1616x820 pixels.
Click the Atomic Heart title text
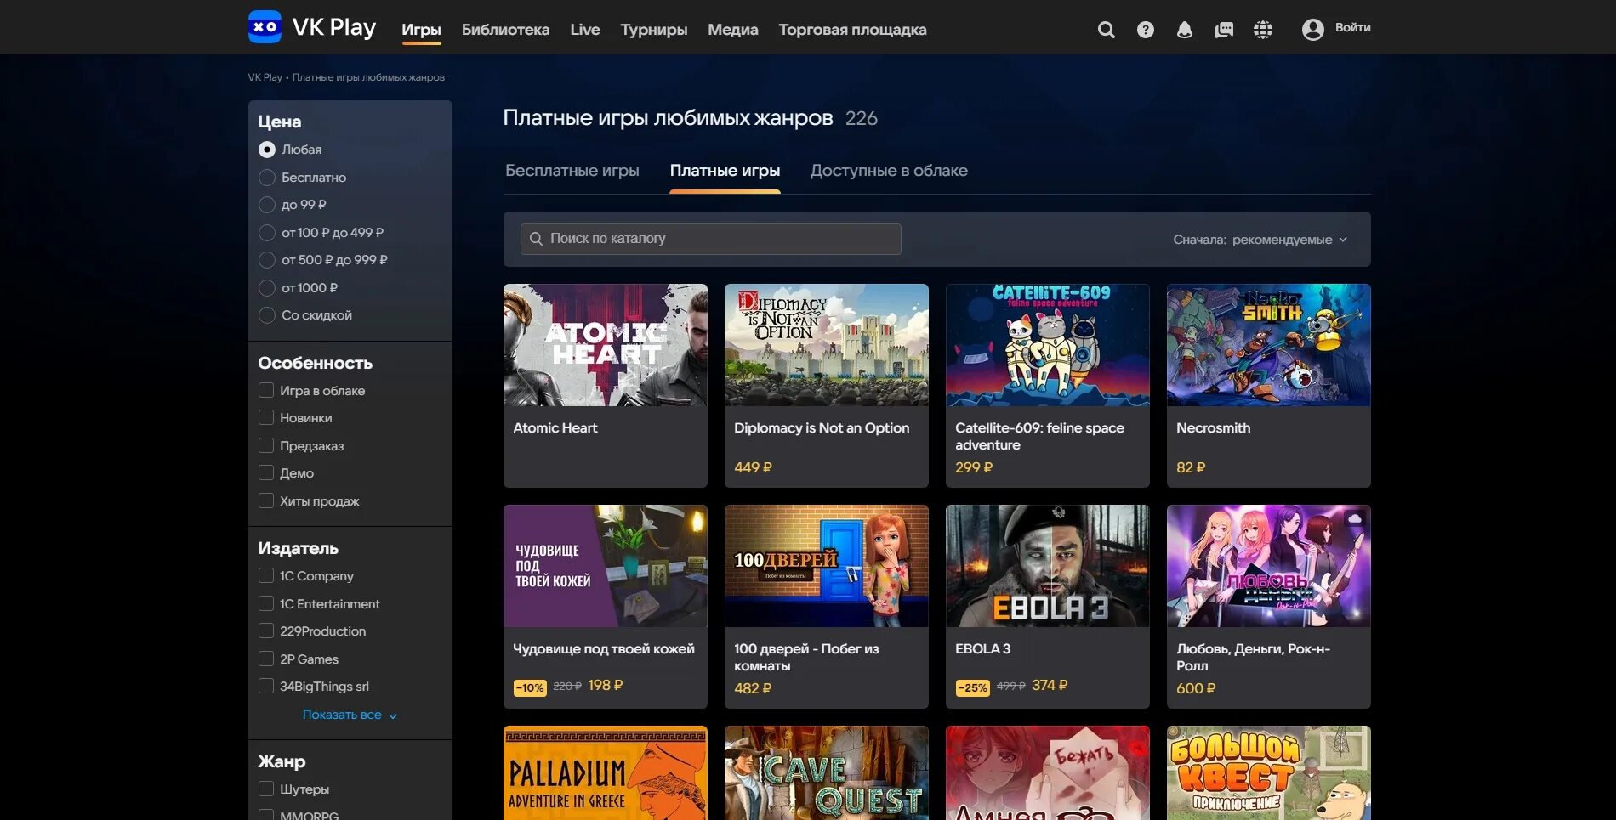pos(555,428)
